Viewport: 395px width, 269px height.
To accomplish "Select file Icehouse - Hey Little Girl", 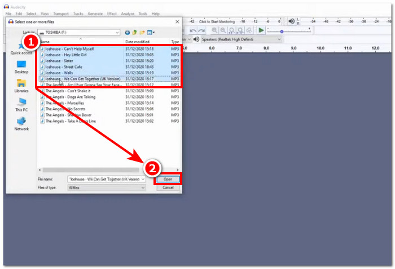I will click(109, 55).
